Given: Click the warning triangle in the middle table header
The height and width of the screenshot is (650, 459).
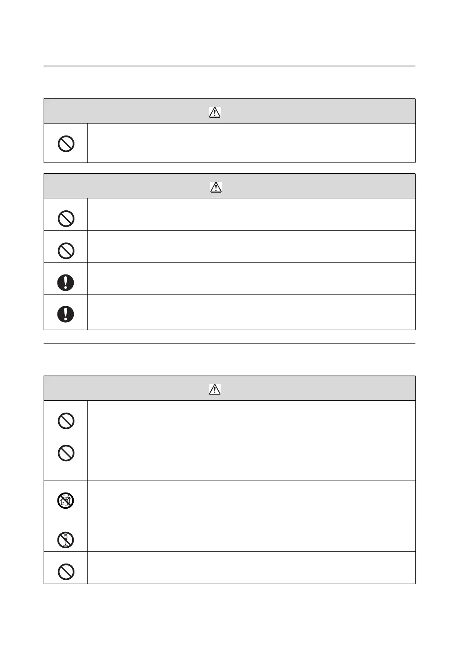Looking at the screenshot, I should [216, 187].
